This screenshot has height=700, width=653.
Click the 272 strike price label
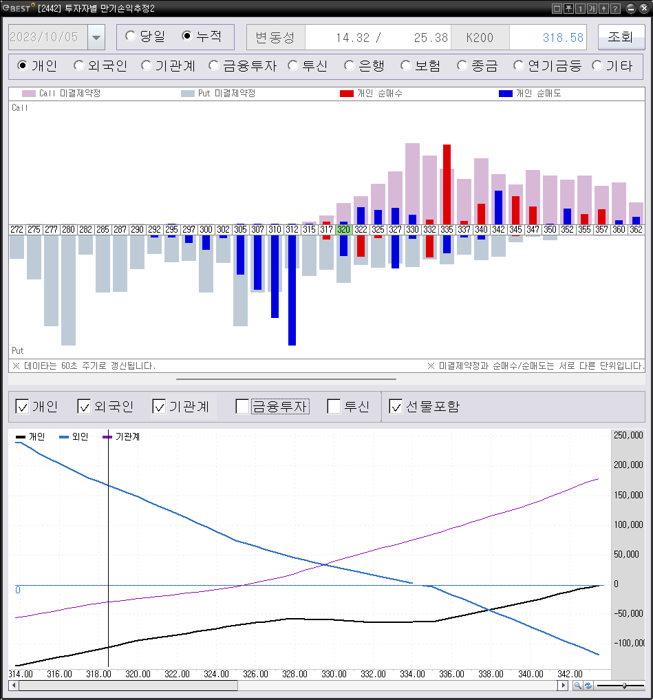[17, 229]
